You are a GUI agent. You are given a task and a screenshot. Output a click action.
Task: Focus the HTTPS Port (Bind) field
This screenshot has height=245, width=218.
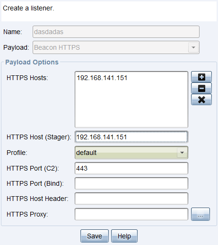pos(131,183)
